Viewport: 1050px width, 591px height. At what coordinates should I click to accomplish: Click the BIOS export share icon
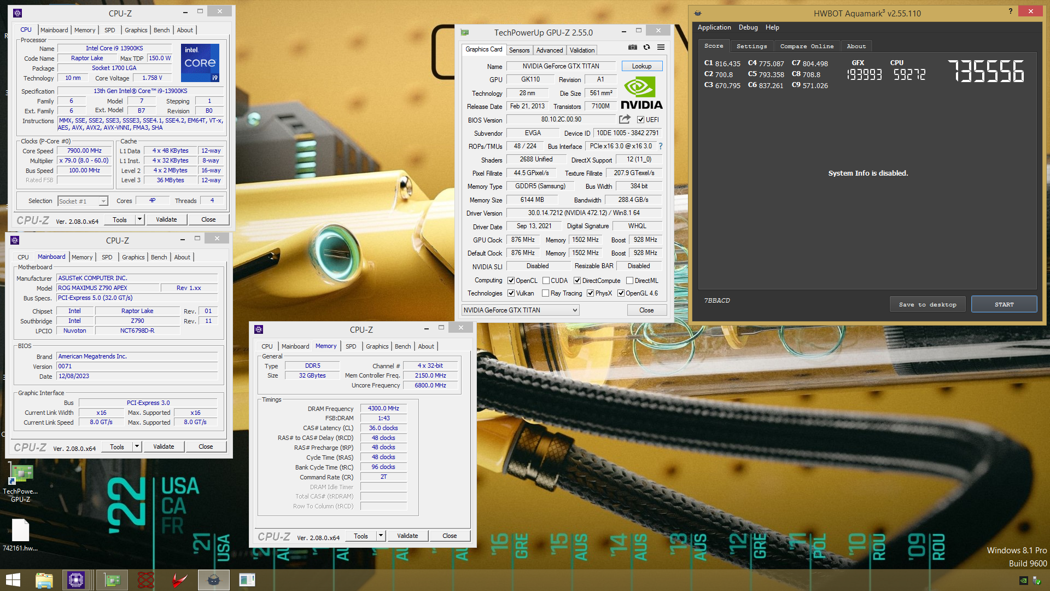click(x=625, y=119)
